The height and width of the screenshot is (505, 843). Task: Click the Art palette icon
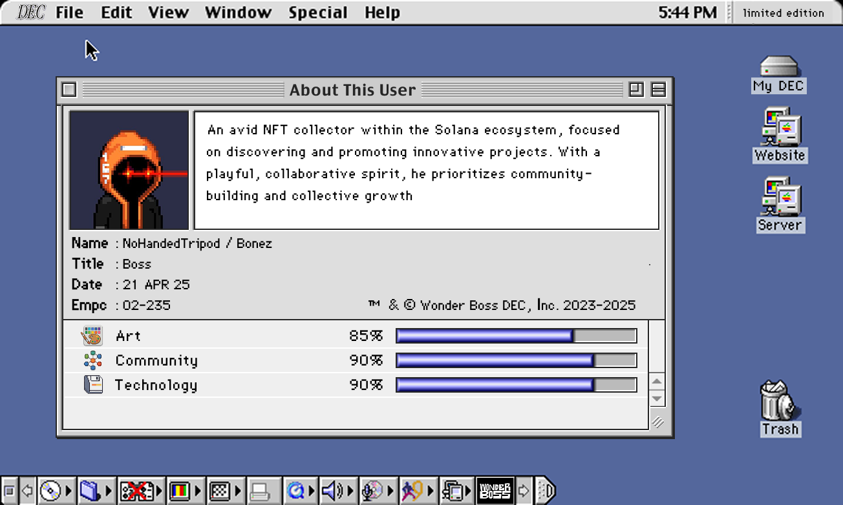[92, 336]
